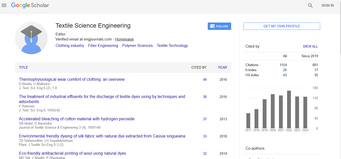Sort articles by Year column header
Viewport: 341px width, 159px height.
click(222, 67)
